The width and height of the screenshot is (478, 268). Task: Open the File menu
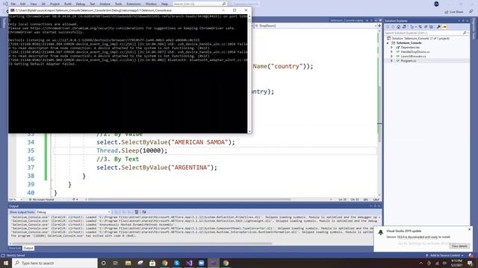(x=13, y=4)
